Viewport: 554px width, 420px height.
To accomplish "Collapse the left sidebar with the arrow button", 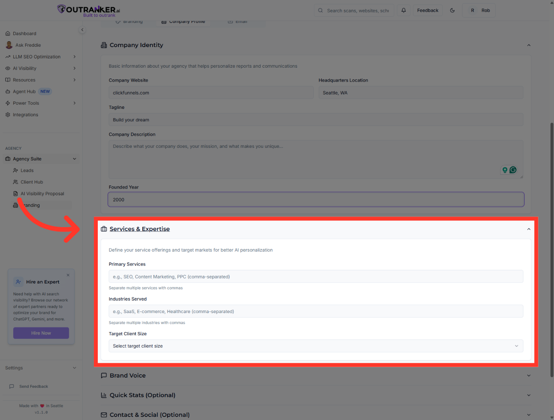I will coord(82,30).
